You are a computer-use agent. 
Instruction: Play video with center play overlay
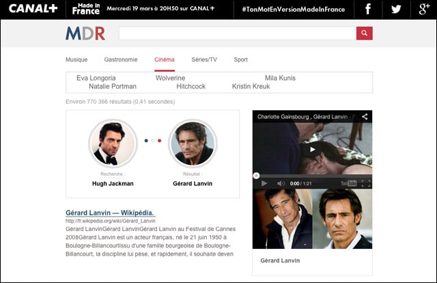(313, 150)
